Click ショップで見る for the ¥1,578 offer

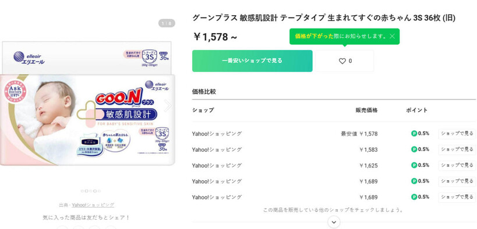point(457,134)
